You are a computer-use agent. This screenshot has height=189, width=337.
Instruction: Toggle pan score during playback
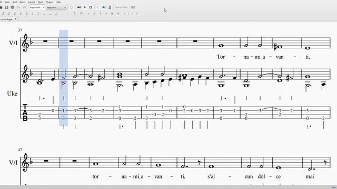pos(104,7)
